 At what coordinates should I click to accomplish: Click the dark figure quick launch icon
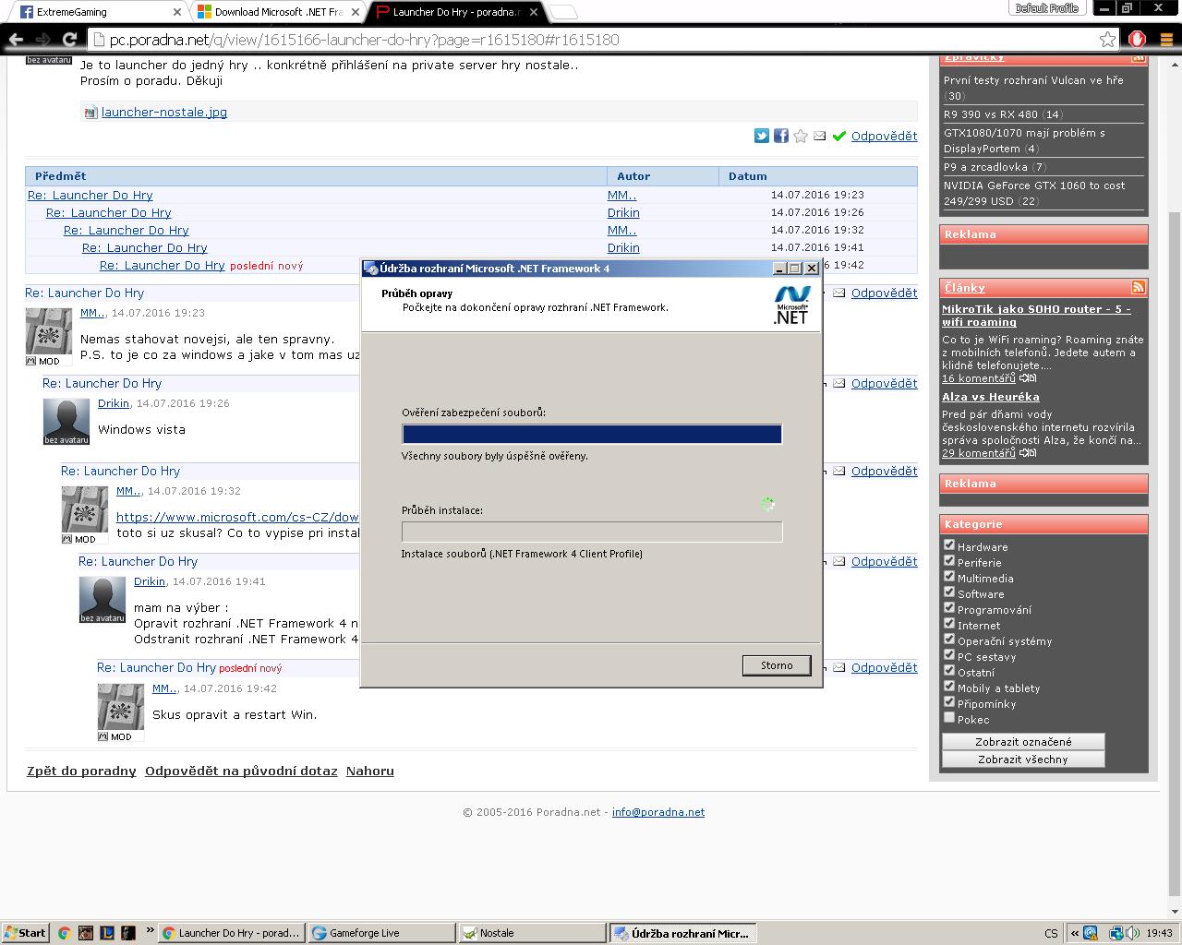pyautogui.click(x=127, y=933)
